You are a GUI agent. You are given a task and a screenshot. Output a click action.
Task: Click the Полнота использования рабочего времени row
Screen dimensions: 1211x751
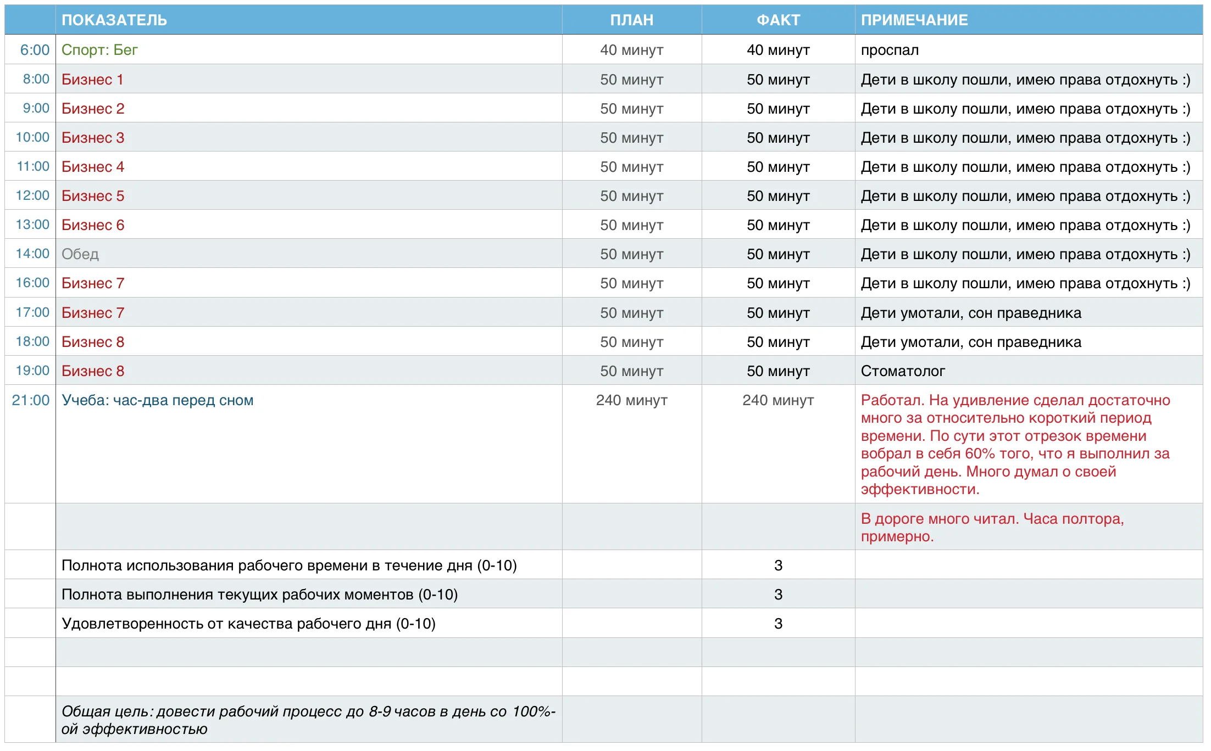(289, 565)
